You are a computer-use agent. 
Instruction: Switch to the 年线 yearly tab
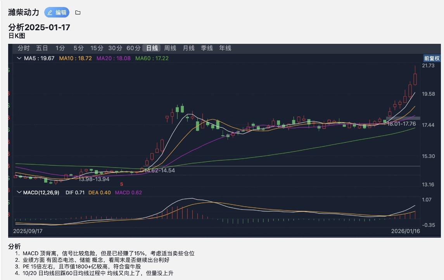225,48
